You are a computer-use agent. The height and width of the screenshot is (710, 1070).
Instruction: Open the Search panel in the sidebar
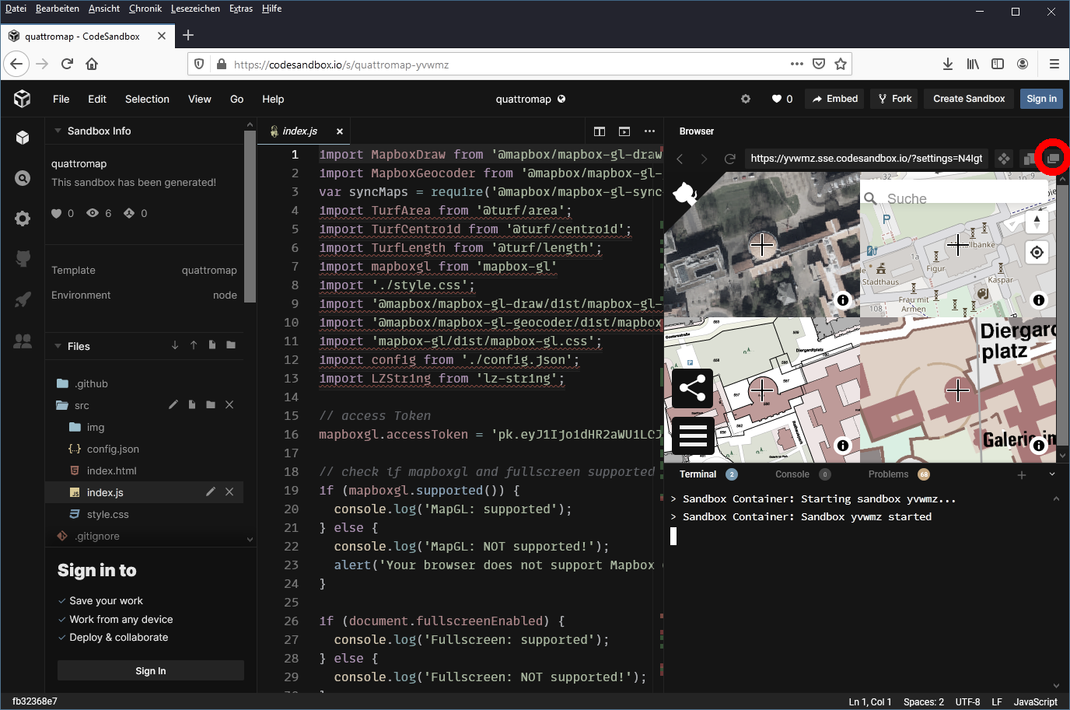click(x=23, y=178)
